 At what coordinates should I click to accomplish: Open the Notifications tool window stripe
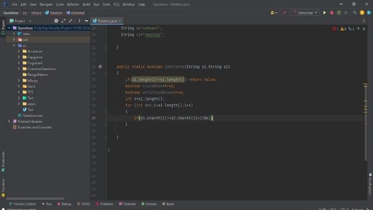tap(370, 184)
